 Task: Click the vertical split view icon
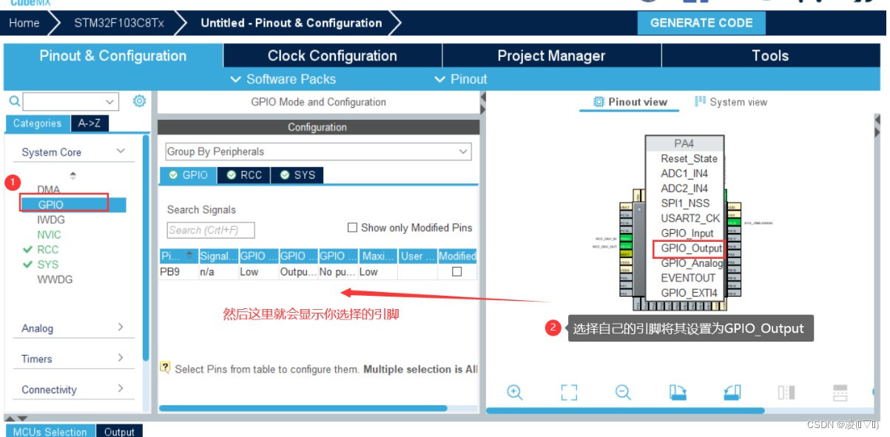click(786, 393)
